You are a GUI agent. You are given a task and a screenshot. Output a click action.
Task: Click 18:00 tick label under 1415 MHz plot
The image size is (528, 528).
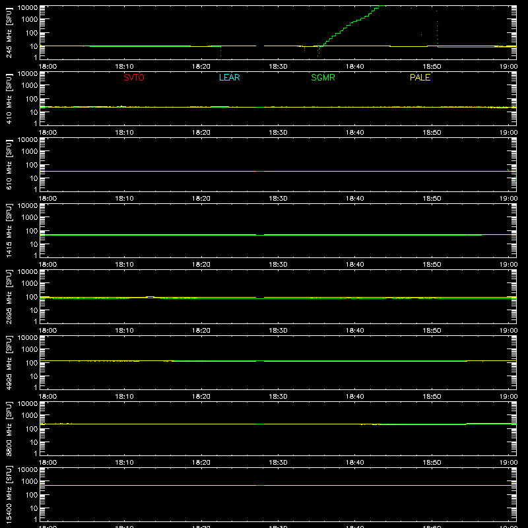[x=48, y=265]
